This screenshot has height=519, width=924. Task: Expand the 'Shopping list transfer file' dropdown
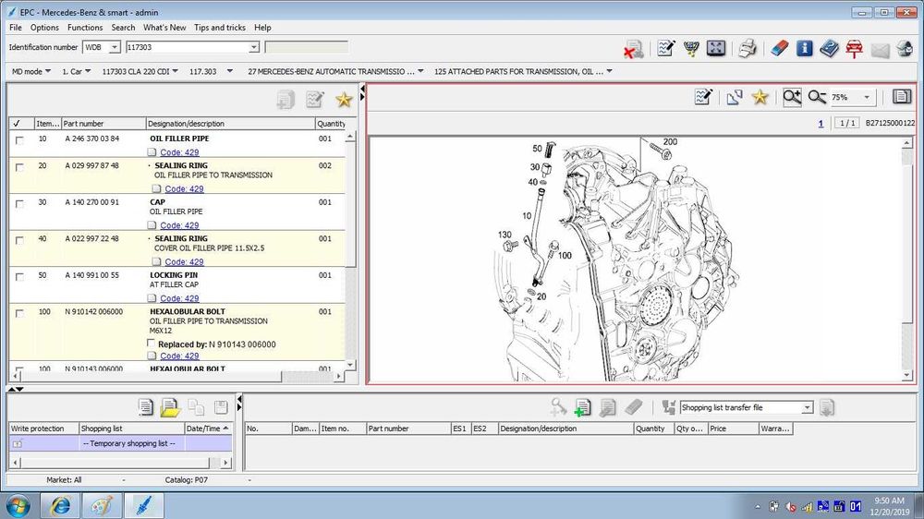pos(807,407)
